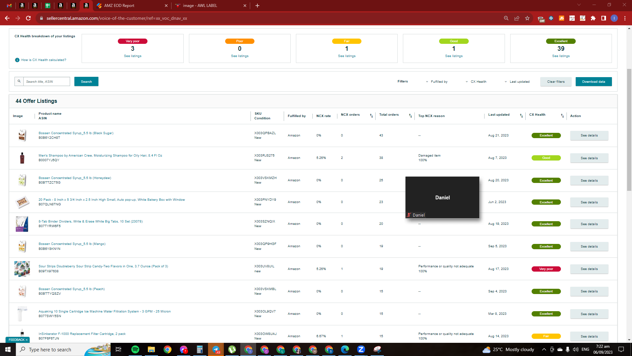The width and height of the screenshot is (632, 356).
Task: See listings under Excellent
Action: click(561, 56)
